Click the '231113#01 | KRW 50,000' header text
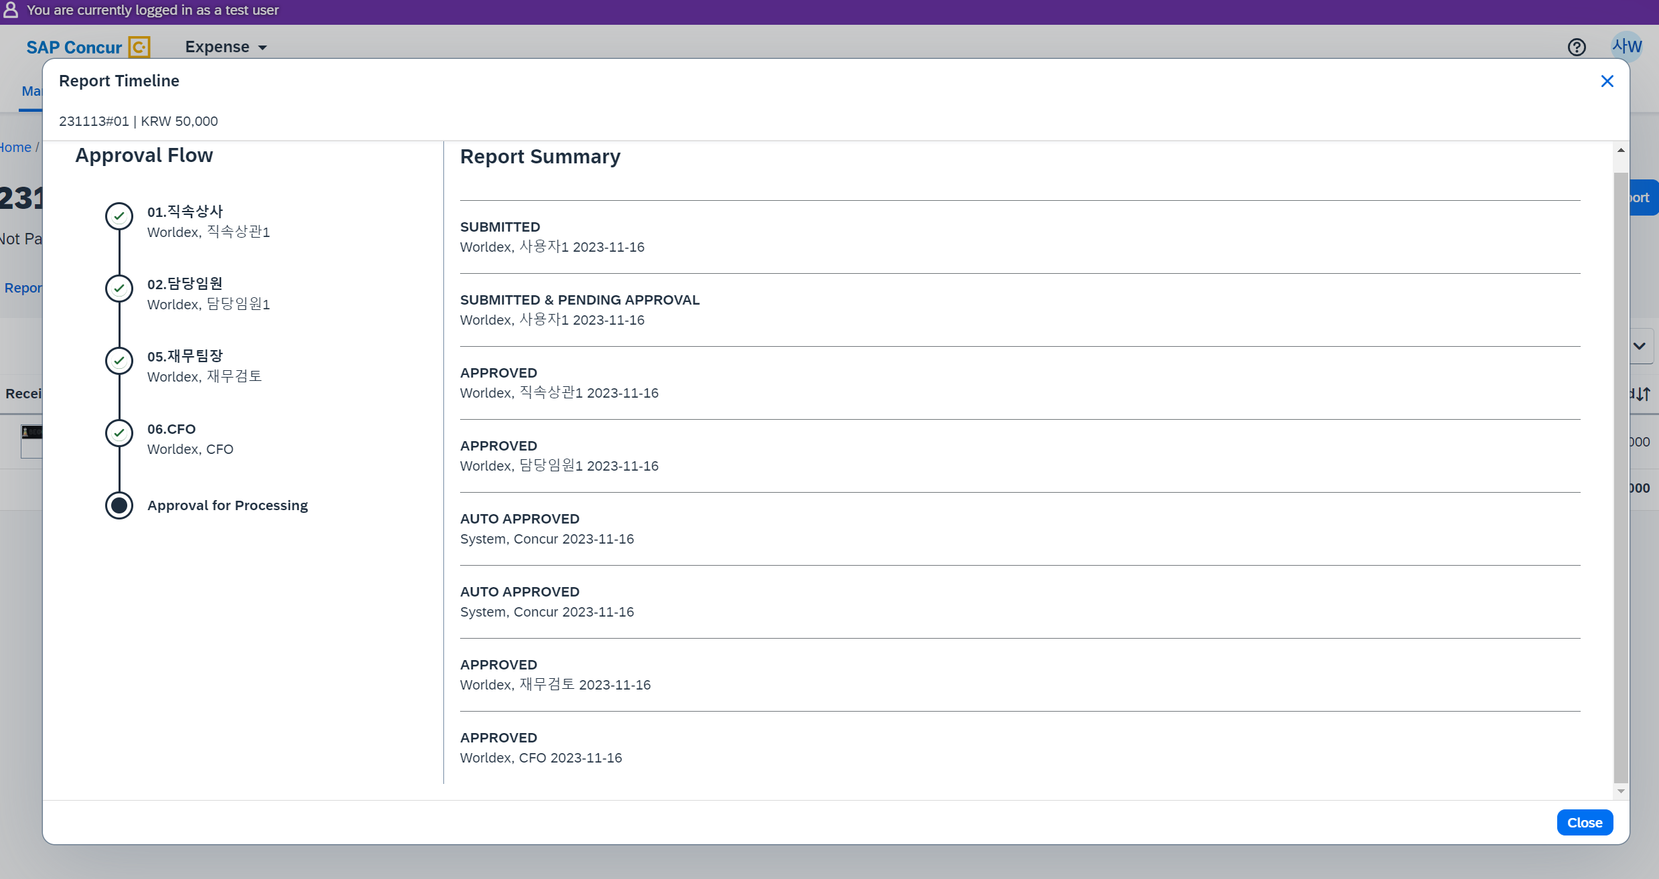The height and width of the screenshot is (879, 1659). point(138,121)
